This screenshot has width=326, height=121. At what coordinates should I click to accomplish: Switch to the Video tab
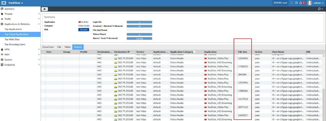pyautogui.click(x=67, y=47)
